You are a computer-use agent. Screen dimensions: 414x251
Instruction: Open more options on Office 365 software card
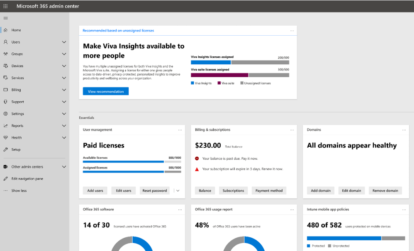coord(180,210)
